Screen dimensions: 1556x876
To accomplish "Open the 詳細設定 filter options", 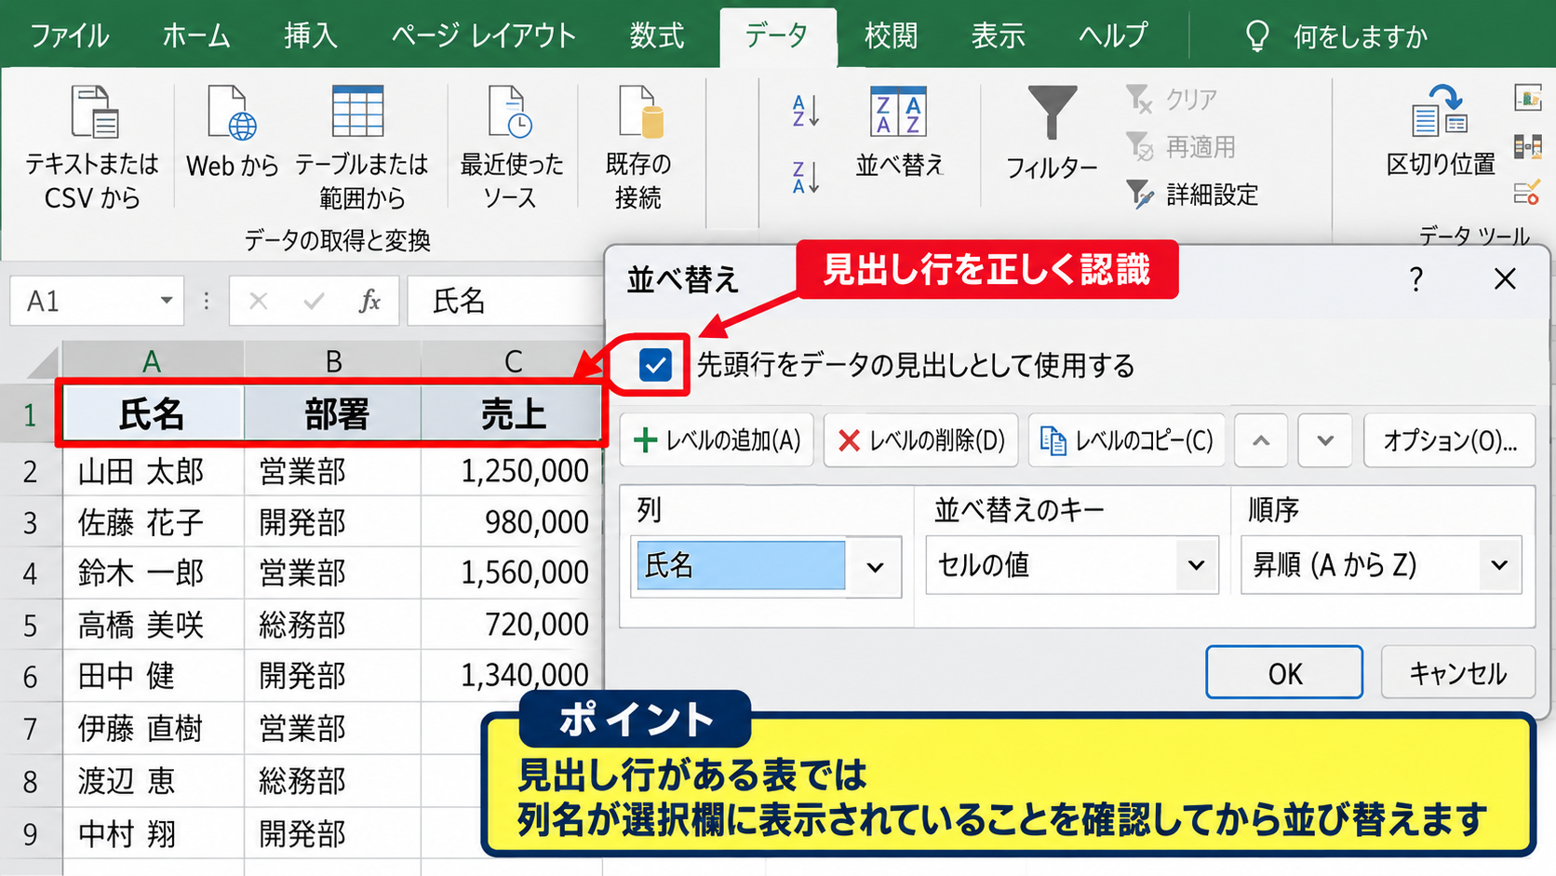I will (x=1192, y=194).
